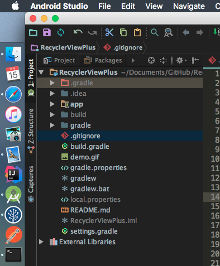Select demo.gif in project tree
Screen dimensions: 220x266
[x=119, y=157]
